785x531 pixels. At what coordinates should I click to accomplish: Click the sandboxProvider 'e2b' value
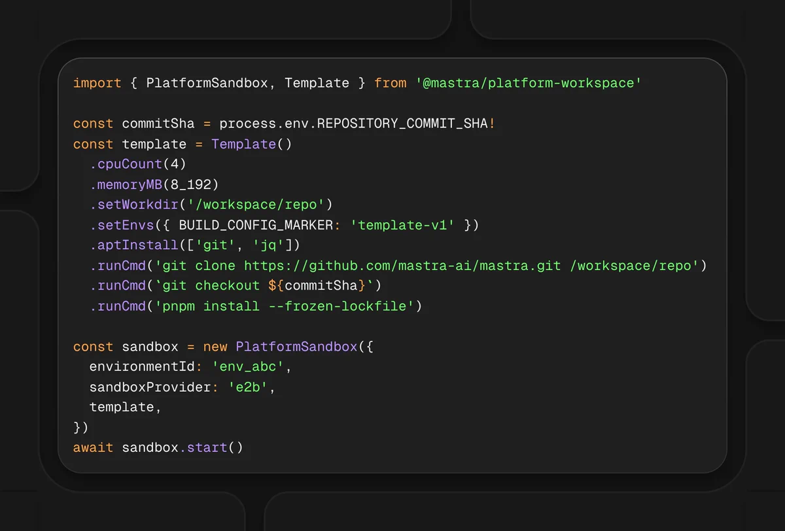pyautogui.click(x=248, y=387)
